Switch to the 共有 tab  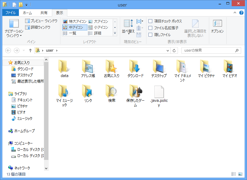pos(44,13)
